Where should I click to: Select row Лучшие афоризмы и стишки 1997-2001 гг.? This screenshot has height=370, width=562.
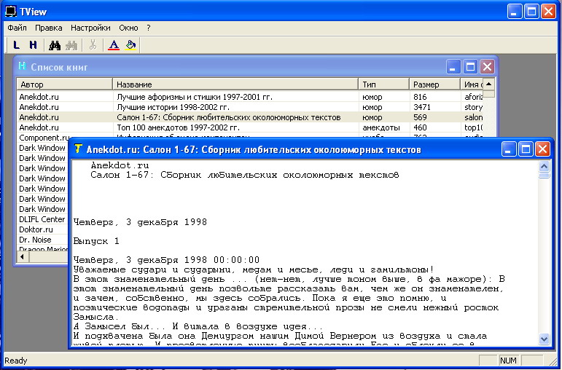pos(250,97)
